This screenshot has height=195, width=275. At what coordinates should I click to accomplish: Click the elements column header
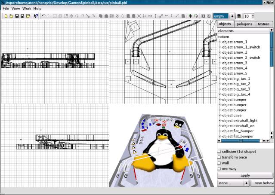coord(244,31)
